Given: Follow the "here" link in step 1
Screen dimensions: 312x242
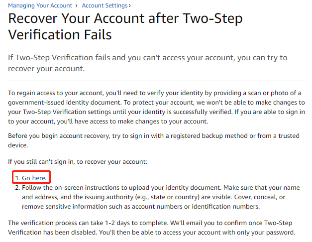Looking at the screenshot, I should (39, 178).
